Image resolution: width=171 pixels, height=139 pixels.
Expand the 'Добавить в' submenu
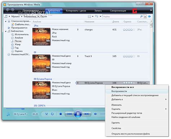[x=166, y=99]
